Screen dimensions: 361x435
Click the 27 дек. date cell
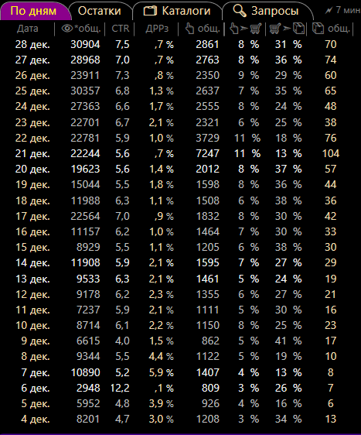pyautogui.click(x=32, y=60)
